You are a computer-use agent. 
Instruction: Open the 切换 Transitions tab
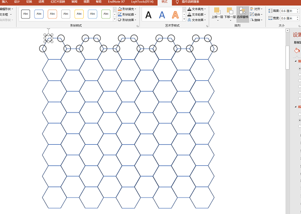(x=29, y=2)
